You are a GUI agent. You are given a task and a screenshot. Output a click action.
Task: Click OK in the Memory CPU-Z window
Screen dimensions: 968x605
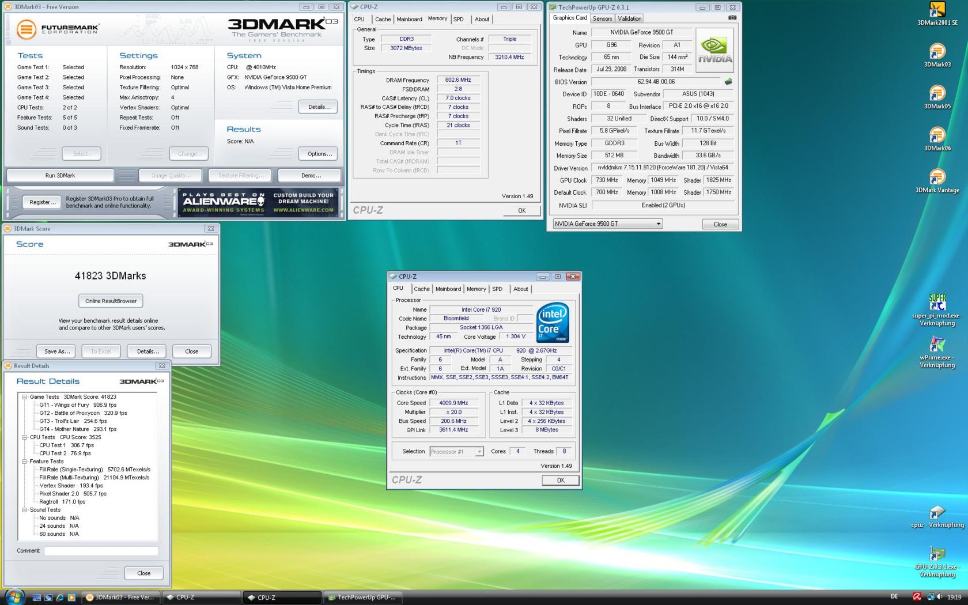(522, 210)
